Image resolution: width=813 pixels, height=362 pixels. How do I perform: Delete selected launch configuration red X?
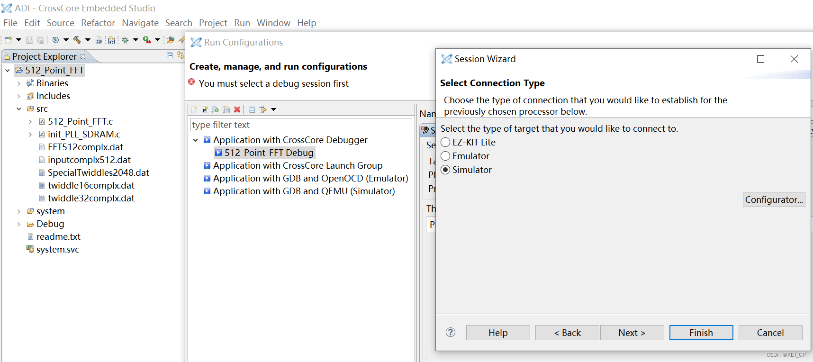[x=237, y=109]
